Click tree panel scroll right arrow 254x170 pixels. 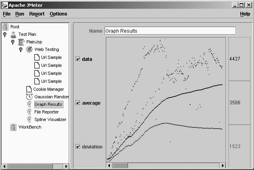(66, 166)
